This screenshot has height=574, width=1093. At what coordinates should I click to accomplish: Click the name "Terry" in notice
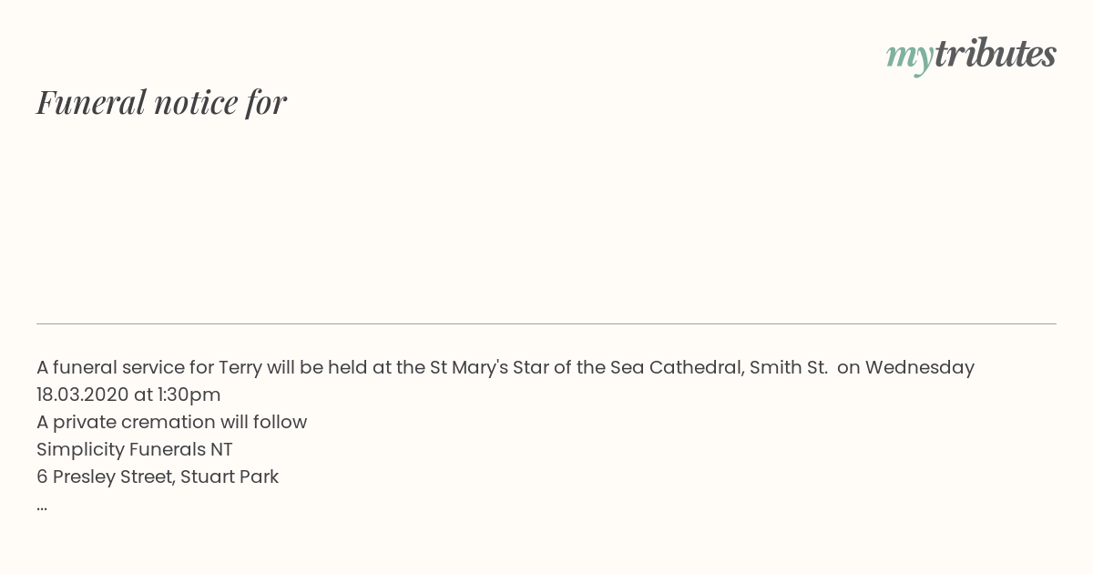[240, 368]
